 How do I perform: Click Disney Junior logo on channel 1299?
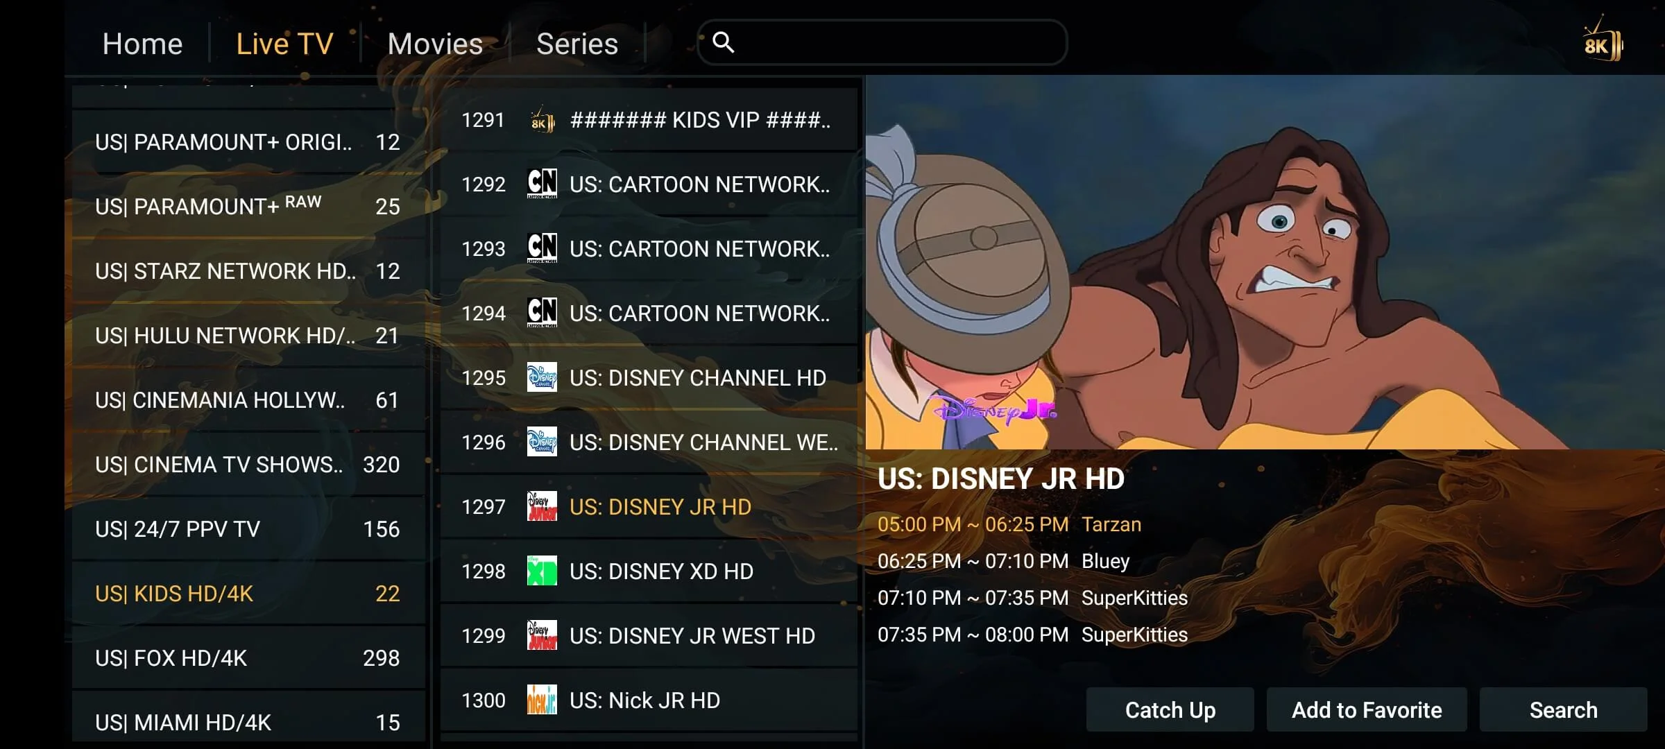[542, 636]
